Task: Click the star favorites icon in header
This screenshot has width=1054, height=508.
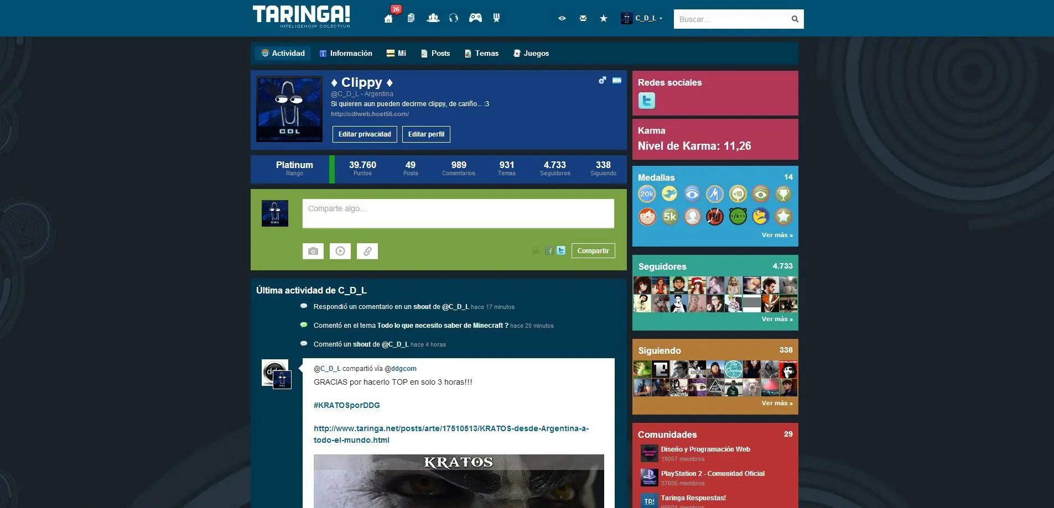Action: pos(604,18)
